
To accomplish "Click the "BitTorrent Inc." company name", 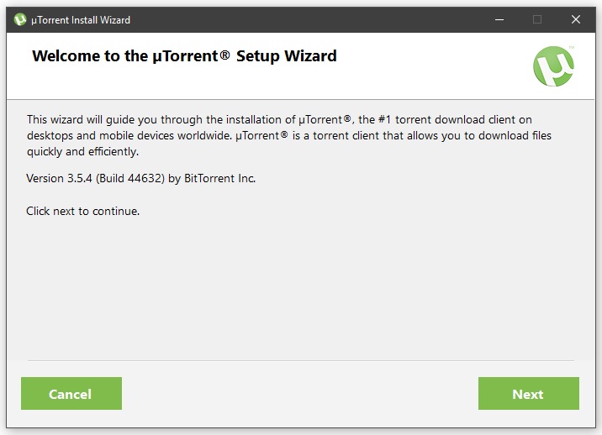I will click(220, 178).
